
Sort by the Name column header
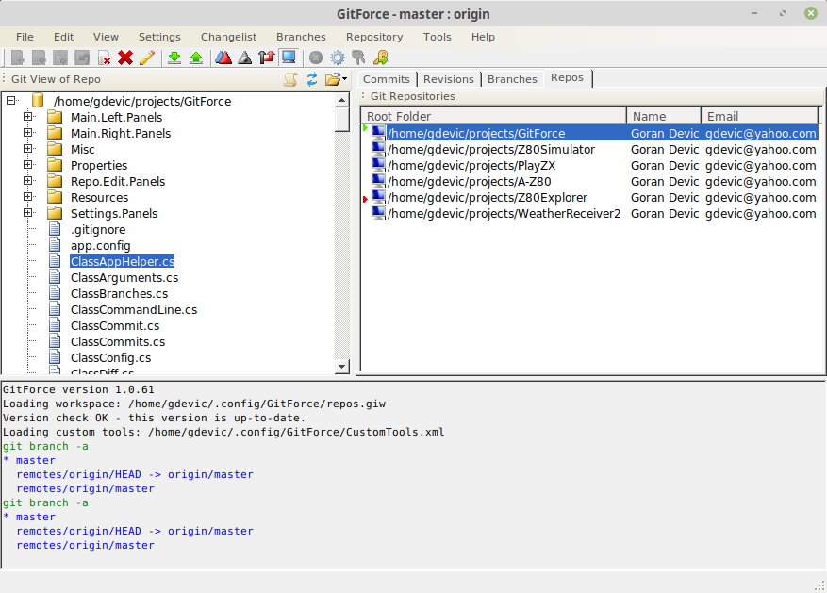click(x=664, y=116)
